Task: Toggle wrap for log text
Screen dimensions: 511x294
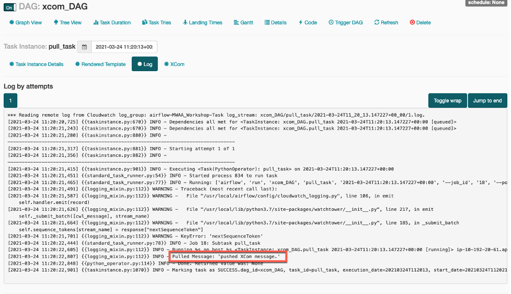Action: tap(447, 100)
